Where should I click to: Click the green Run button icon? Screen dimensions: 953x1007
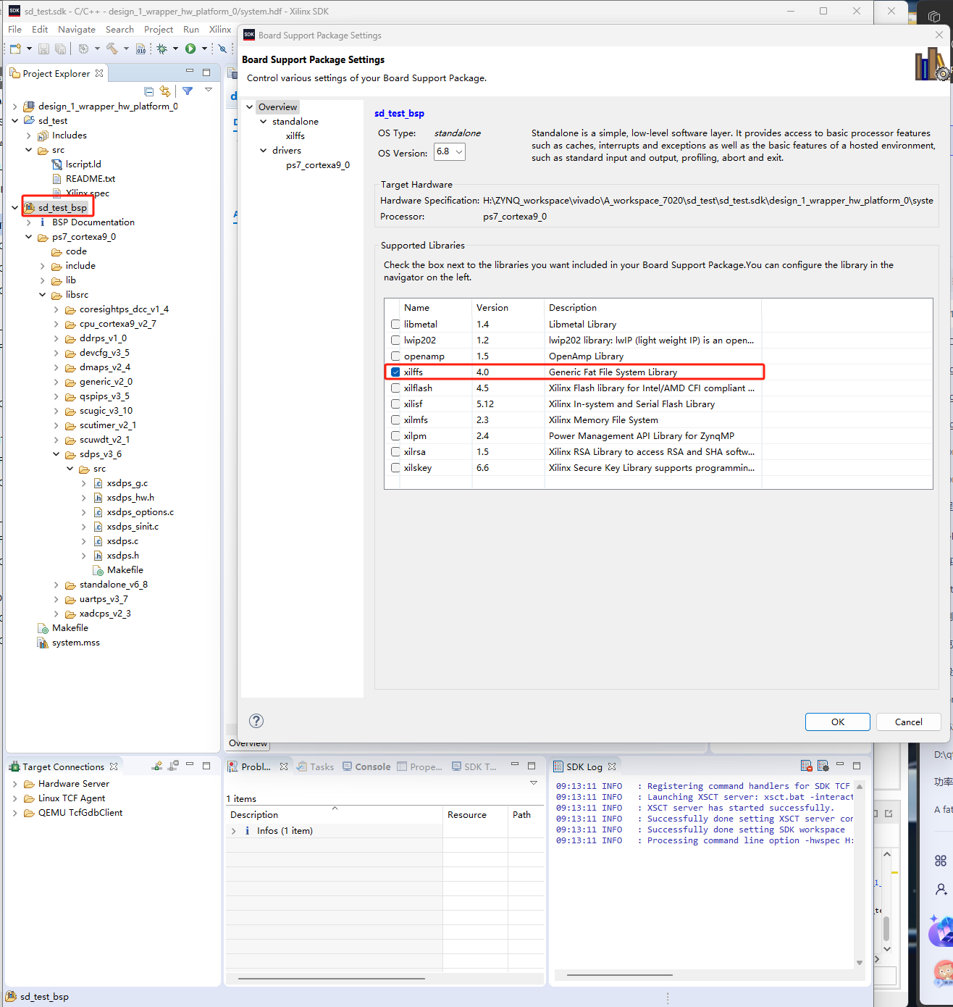190,49
